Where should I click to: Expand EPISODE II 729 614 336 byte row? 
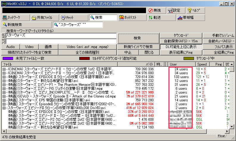pos(4,77)
